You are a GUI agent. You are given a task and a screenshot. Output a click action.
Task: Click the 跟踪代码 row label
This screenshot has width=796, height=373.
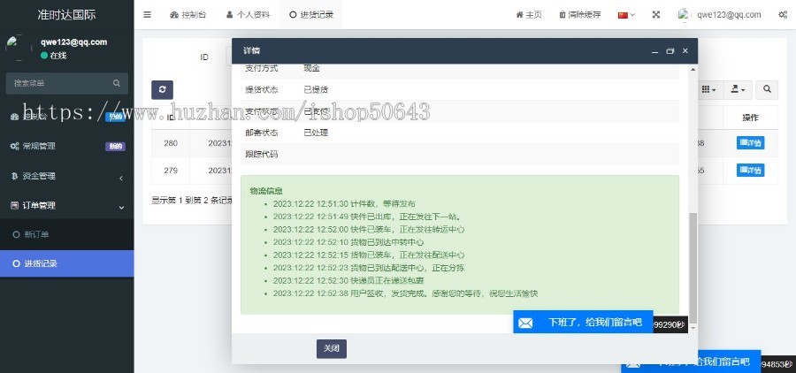(x=262, y=155)
